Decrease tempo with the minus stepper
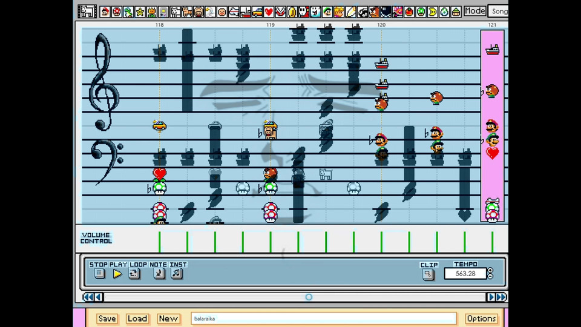The height and width of the screenshot is (327, 581). [490, 276]
